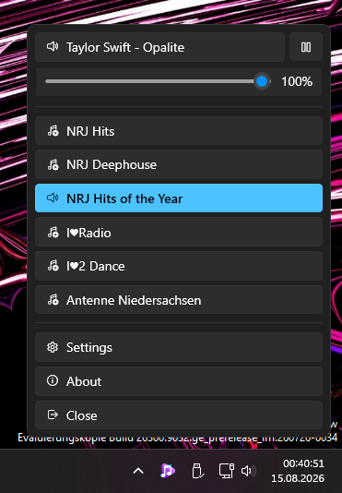342x493 pixels.
Task: Click the station icon next to I♥2 Dance
Action: (x=53, y=266)
